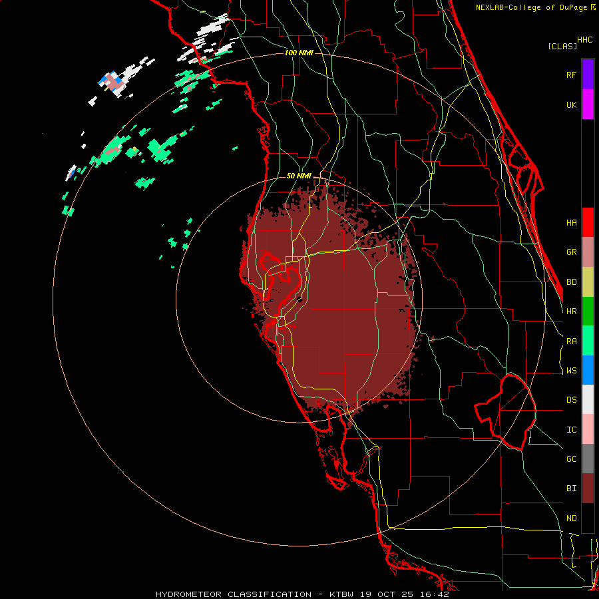Click the GC legend label
This screenshot has width=599, height=599.
571,459
